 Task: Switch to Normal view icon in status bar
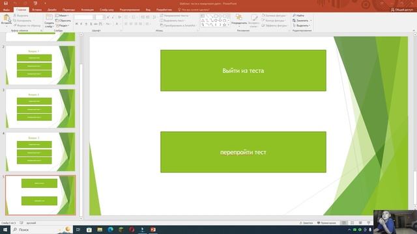344,223
